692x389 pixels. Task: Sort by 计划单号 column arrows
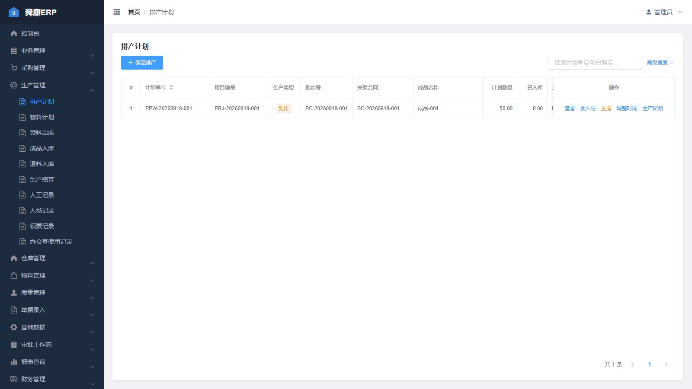click(x=171, y=87)
